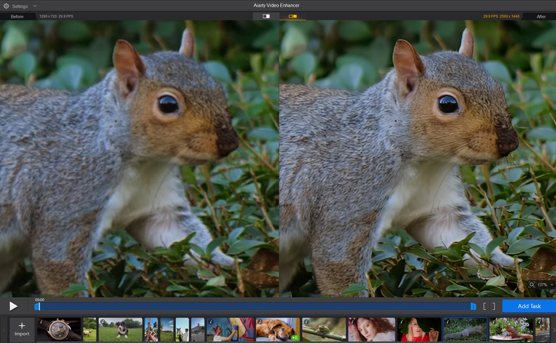Select the dog running on grass thumbnail
556x343 pixels.
pyautogui.click(x=120, y=330)
